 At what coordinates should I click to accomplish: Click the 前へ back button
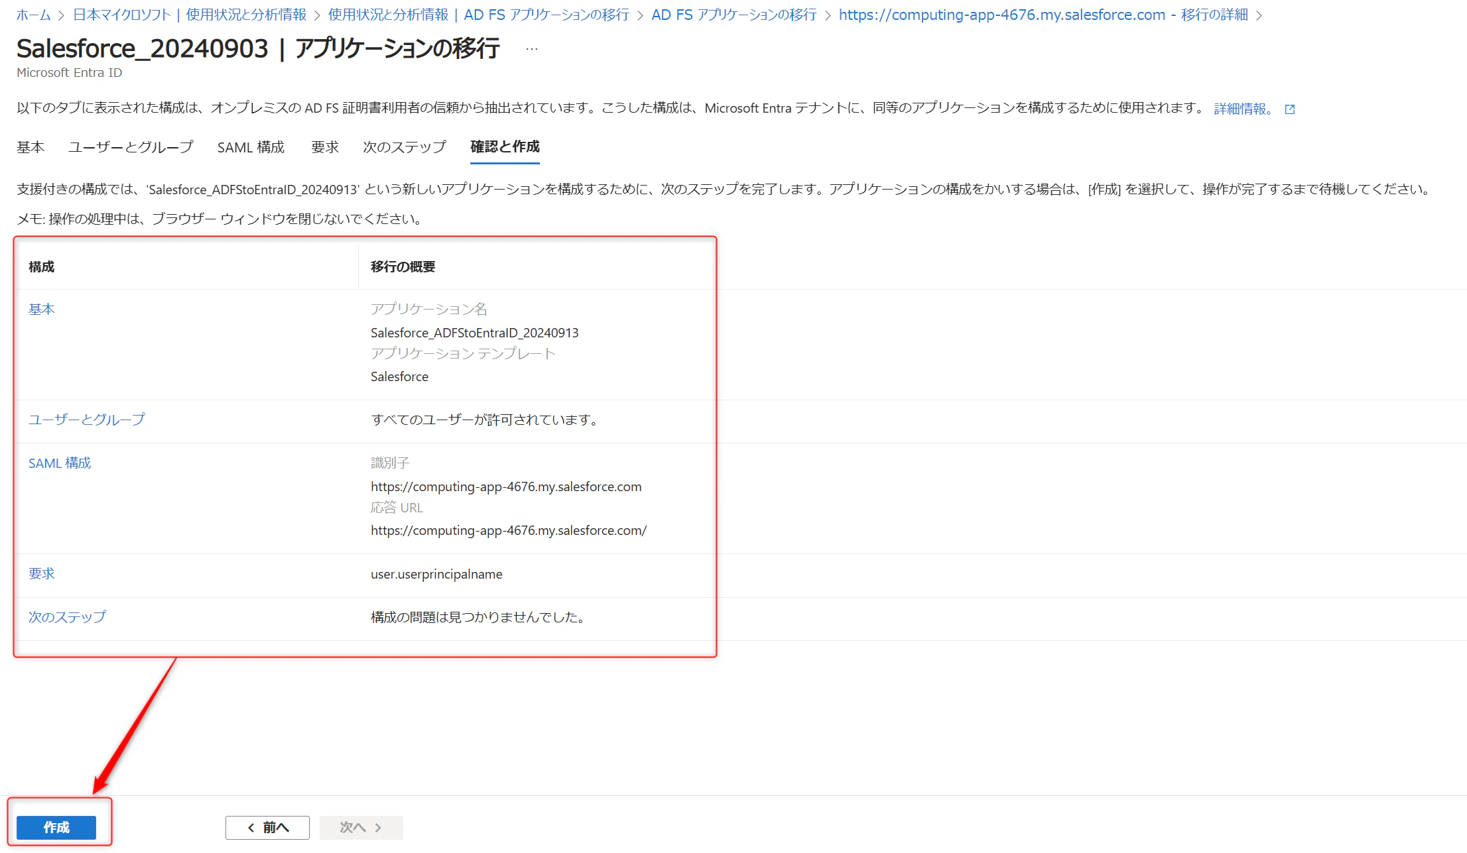pyautogui.click(x=267, y=827)
